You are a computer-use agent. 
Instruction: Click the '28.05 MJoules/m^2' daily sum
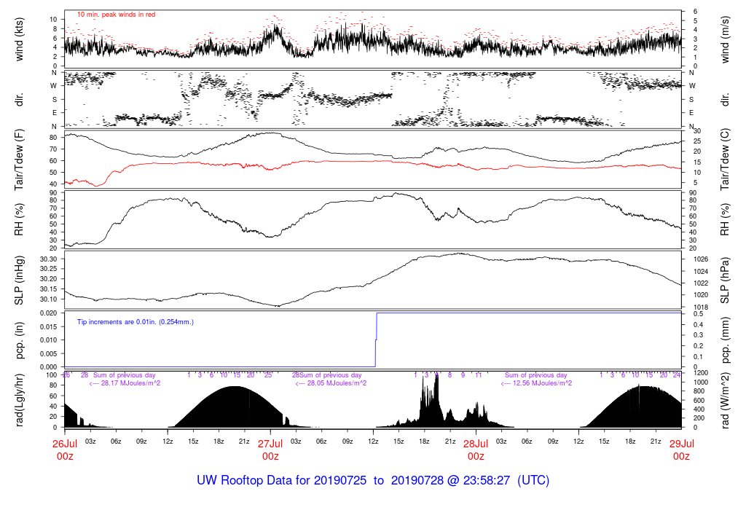pyautogui.click(x=337, y=383)
